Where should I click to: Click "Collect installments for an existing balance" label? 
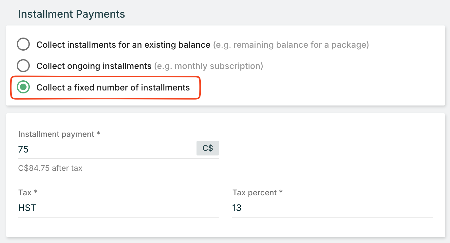tap(123, 45)
